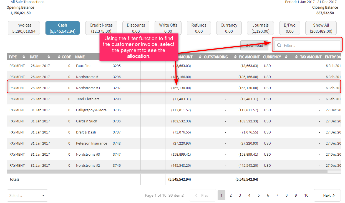Viewport: 345px width, 203px height.
Task: Select the Nordstroms #1 payment row
Action: click(174, 77)
